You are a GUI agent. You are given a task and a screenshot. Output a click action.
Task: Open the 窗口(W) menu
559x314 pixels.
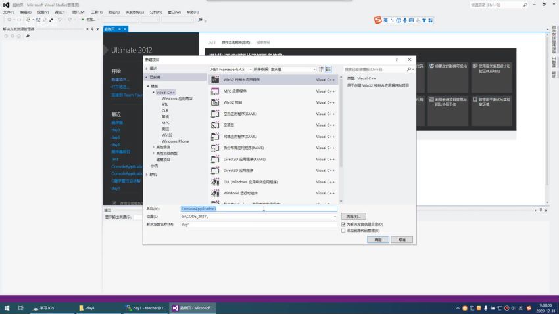(174, 12)
